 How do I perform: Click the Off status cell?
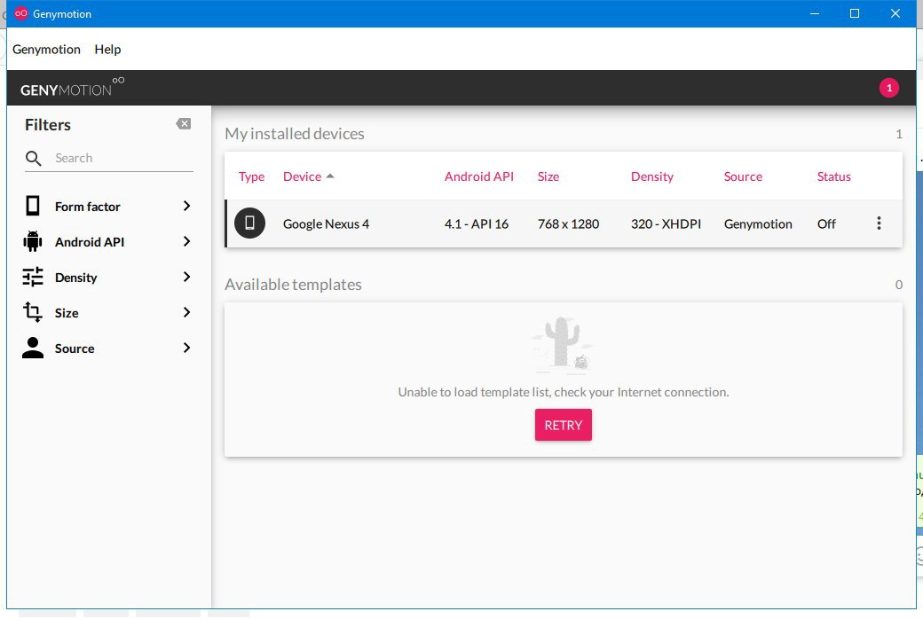[x=826, y=224]
